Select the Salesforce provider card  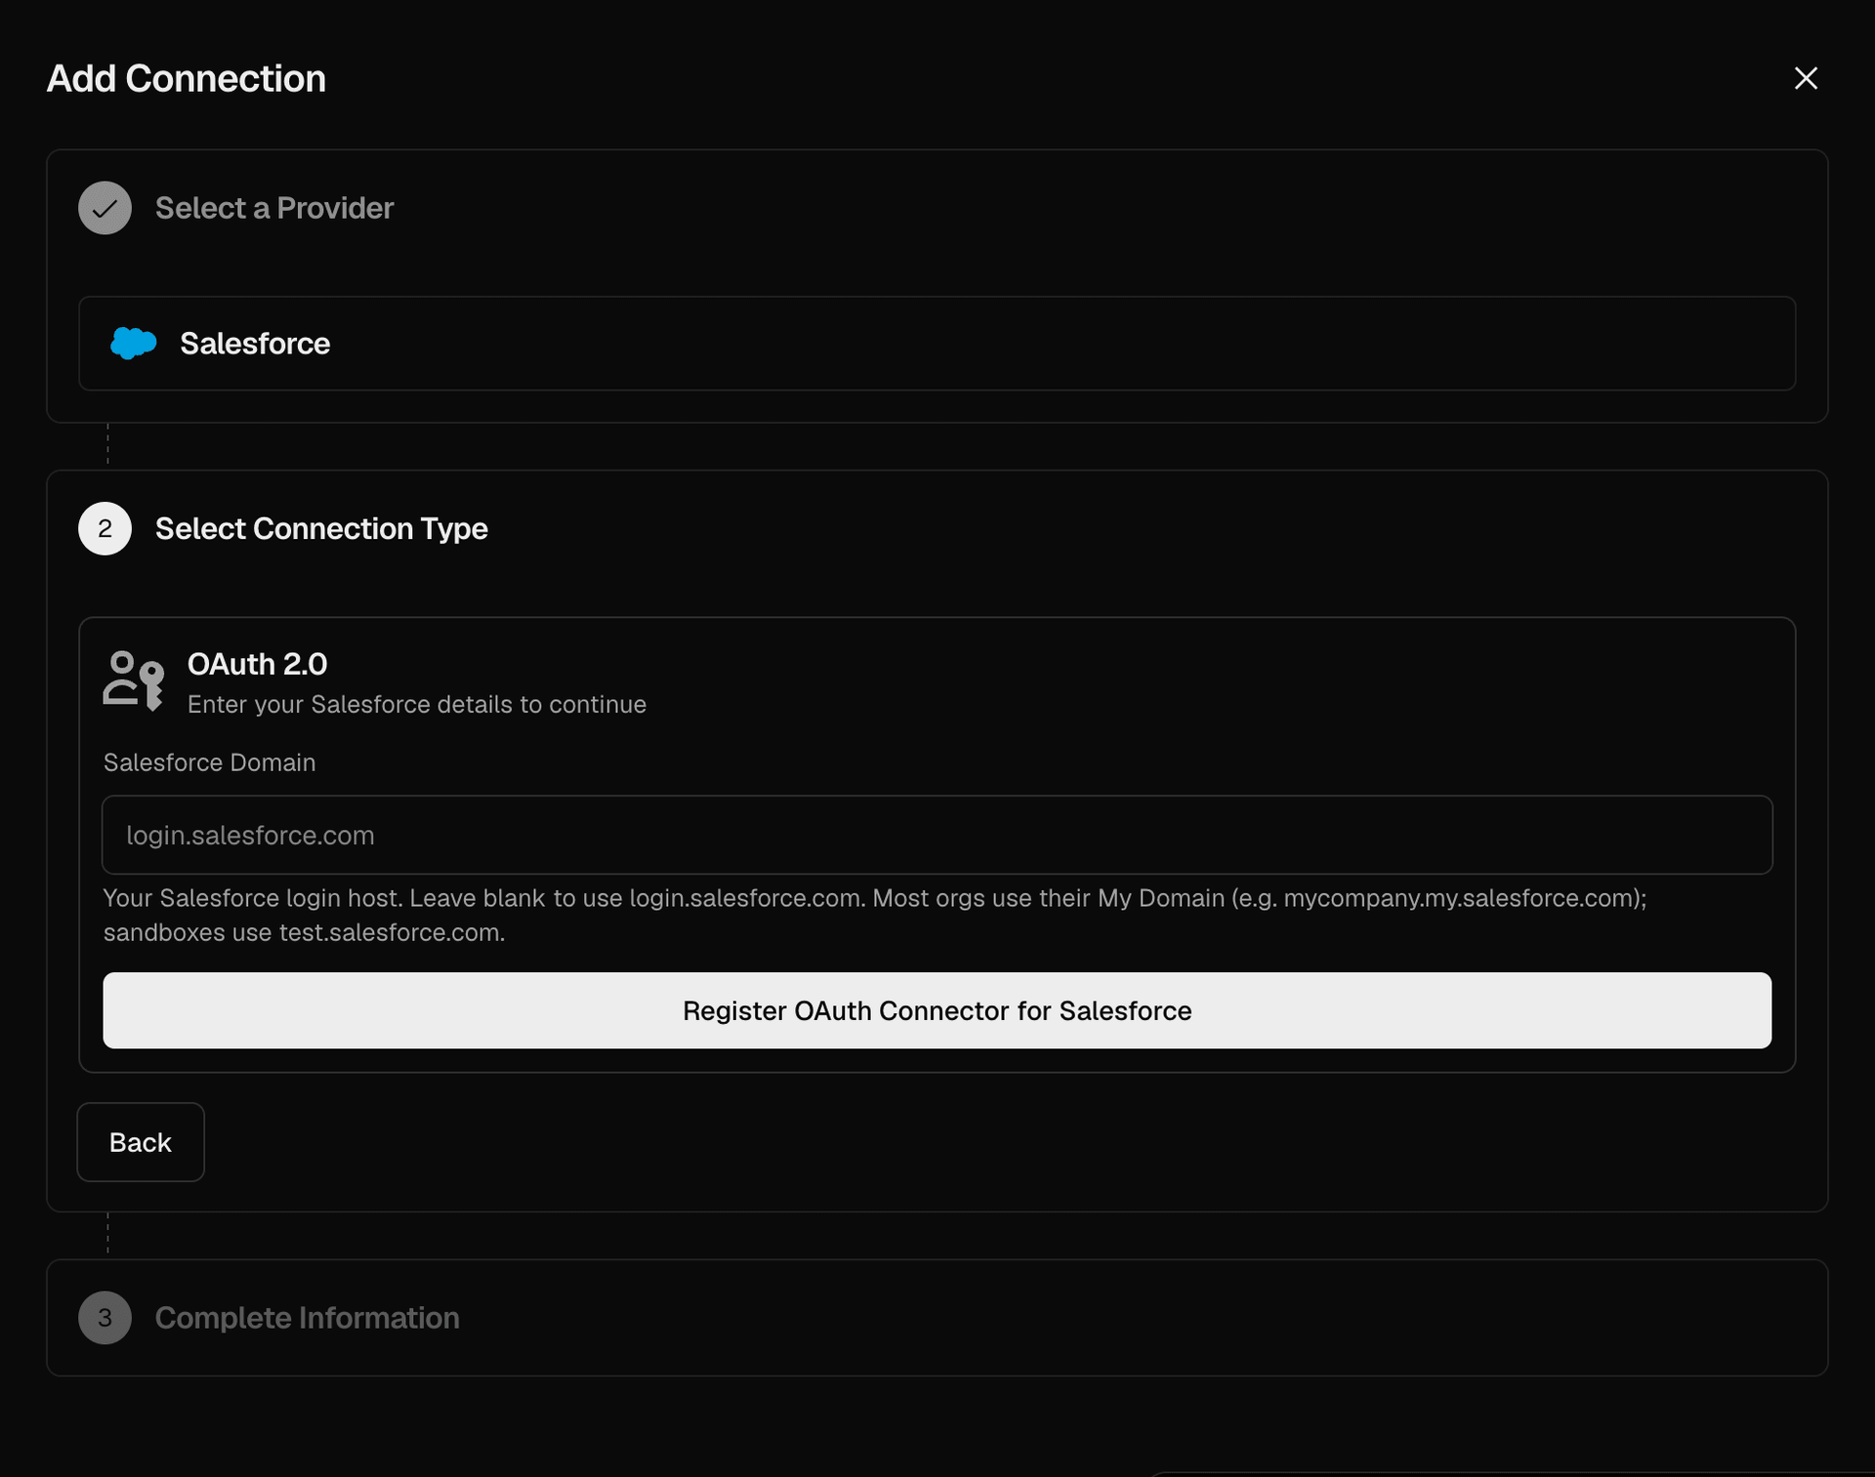click(937, 344)
